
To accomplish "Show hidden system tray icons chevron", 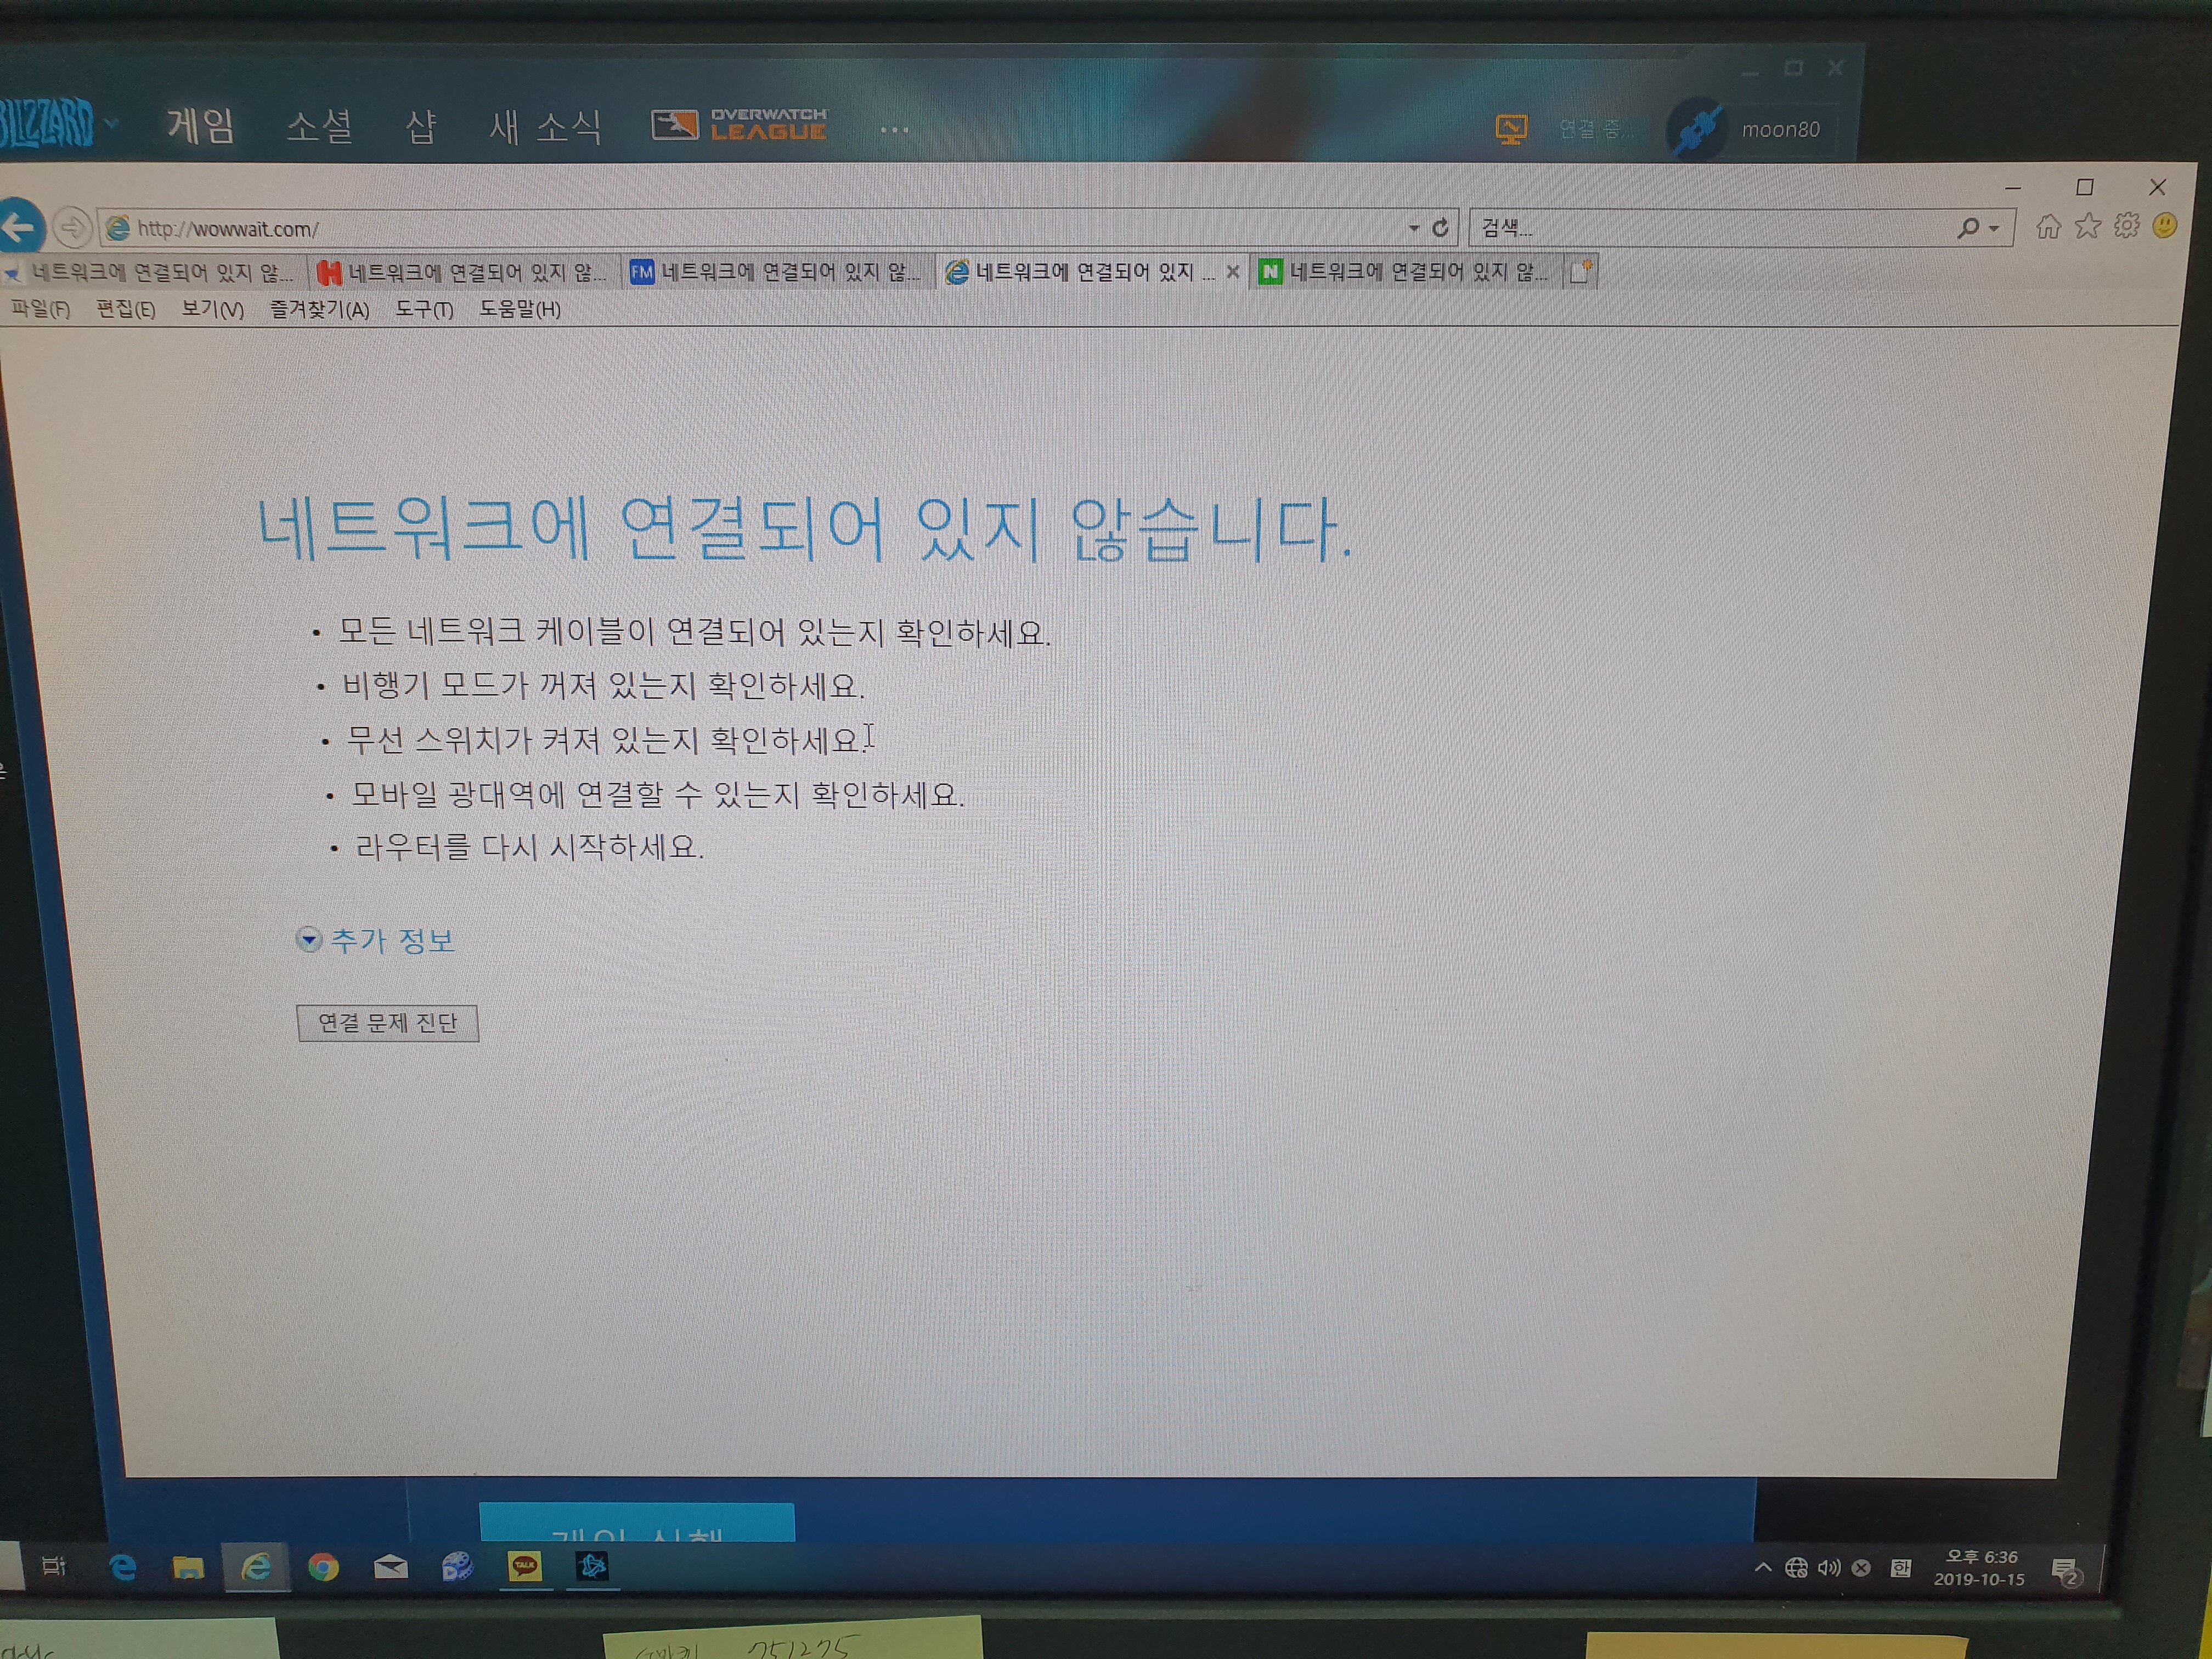I will click(1764, 1567).
